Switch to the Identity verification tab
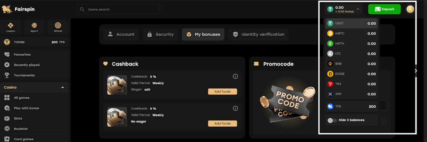 click(258, 34)
